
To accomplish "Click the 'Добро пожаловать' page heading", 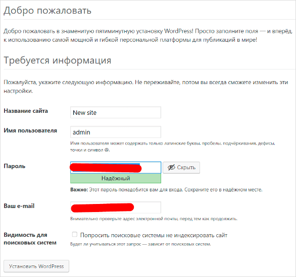I will click(x=47, y=11).
